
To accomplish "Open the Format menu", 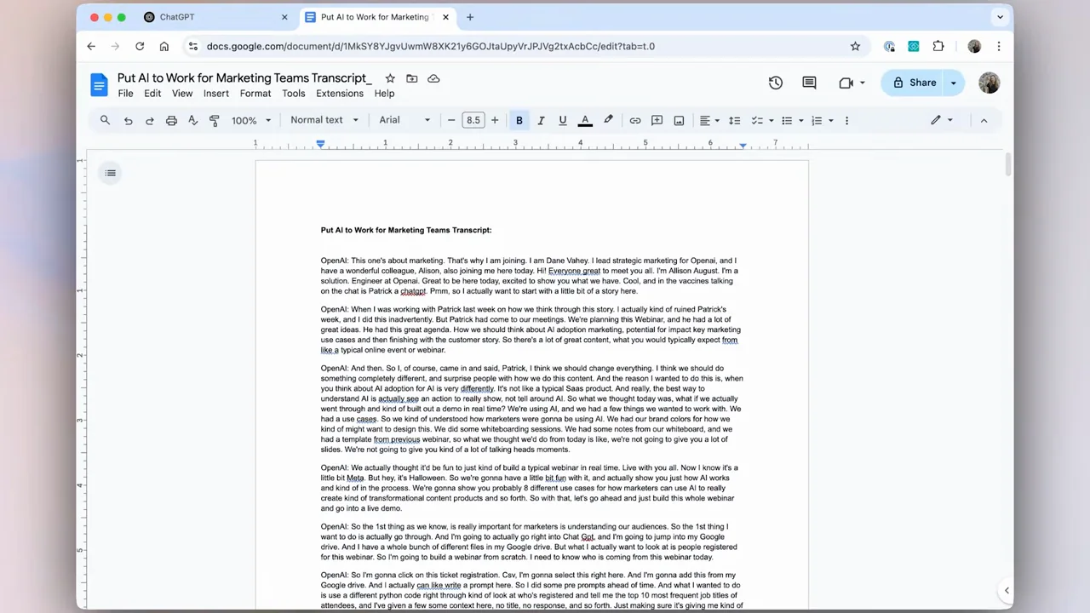I will coord(255,94).
